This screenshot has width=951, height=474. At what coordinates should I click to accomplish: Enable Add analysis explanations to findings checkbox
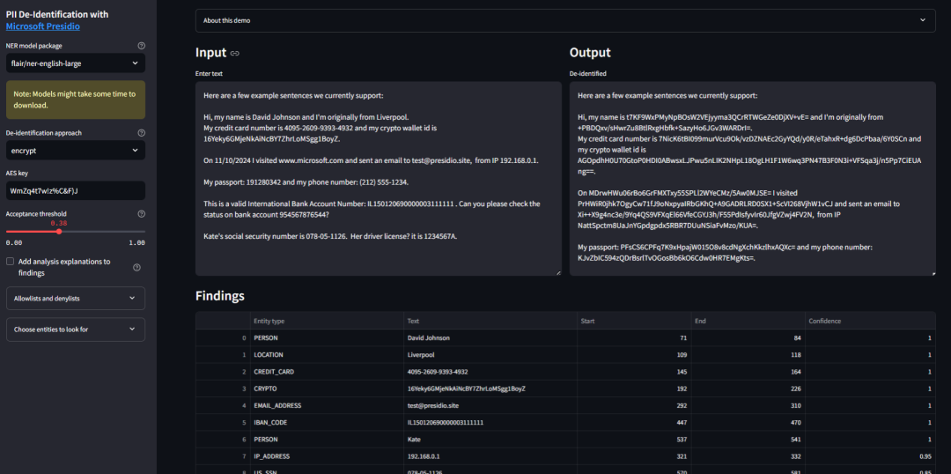11,262
